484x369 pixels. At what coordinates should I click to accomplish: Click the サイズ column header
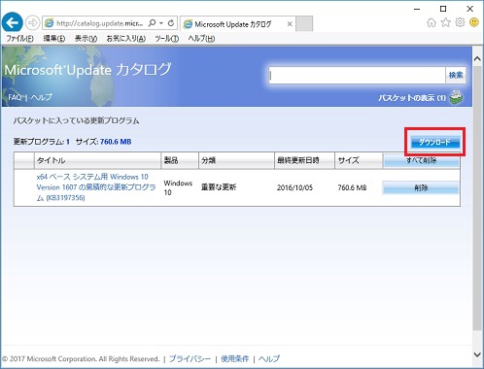[359, 160]
